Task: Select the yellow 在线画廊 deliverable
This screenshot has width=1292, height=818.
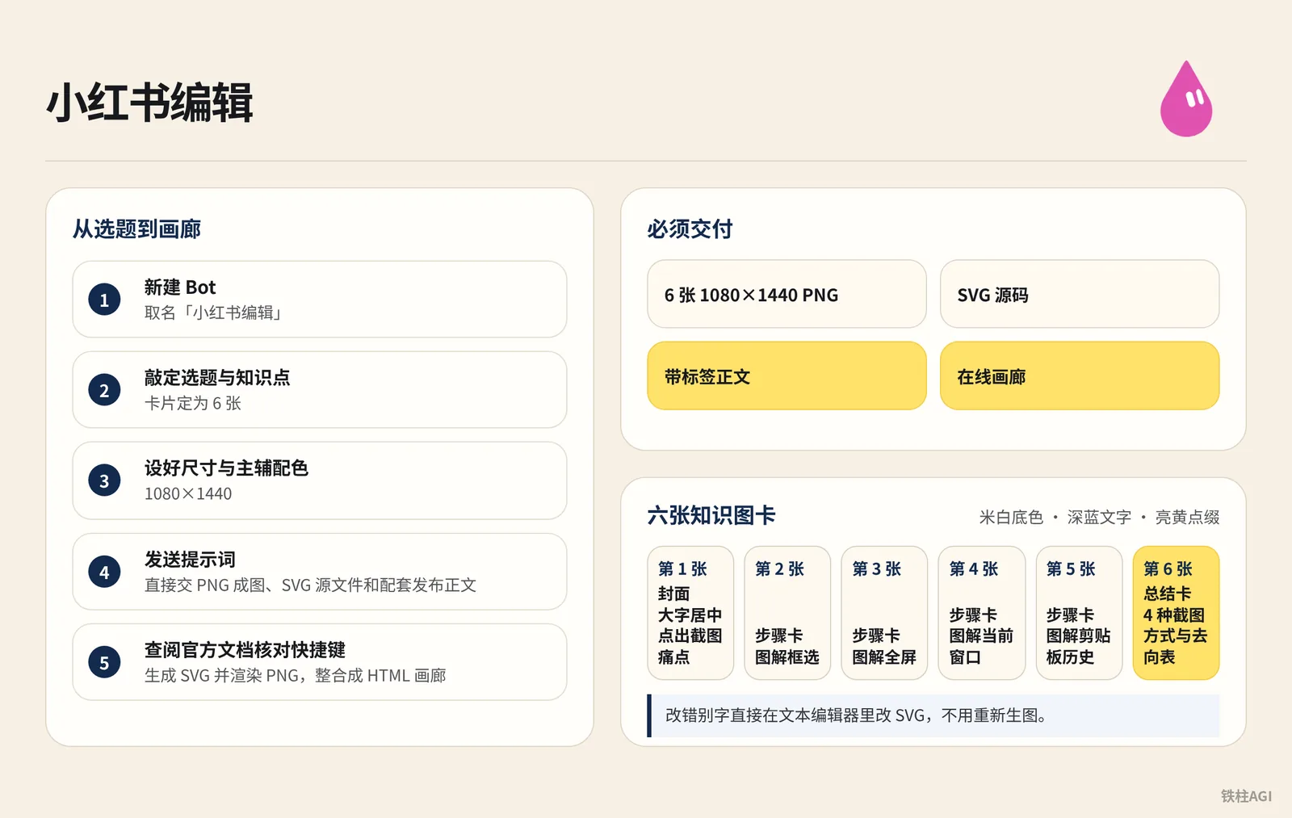Action: click(x=1080, y=375)
